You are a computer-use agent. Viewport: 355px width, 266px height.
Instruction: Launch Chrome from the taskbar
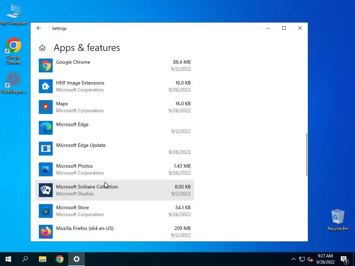(60, 259)
